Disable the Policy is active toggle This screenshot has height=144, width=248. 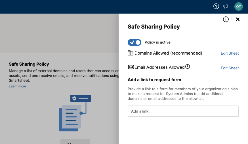tap(134, 42)
